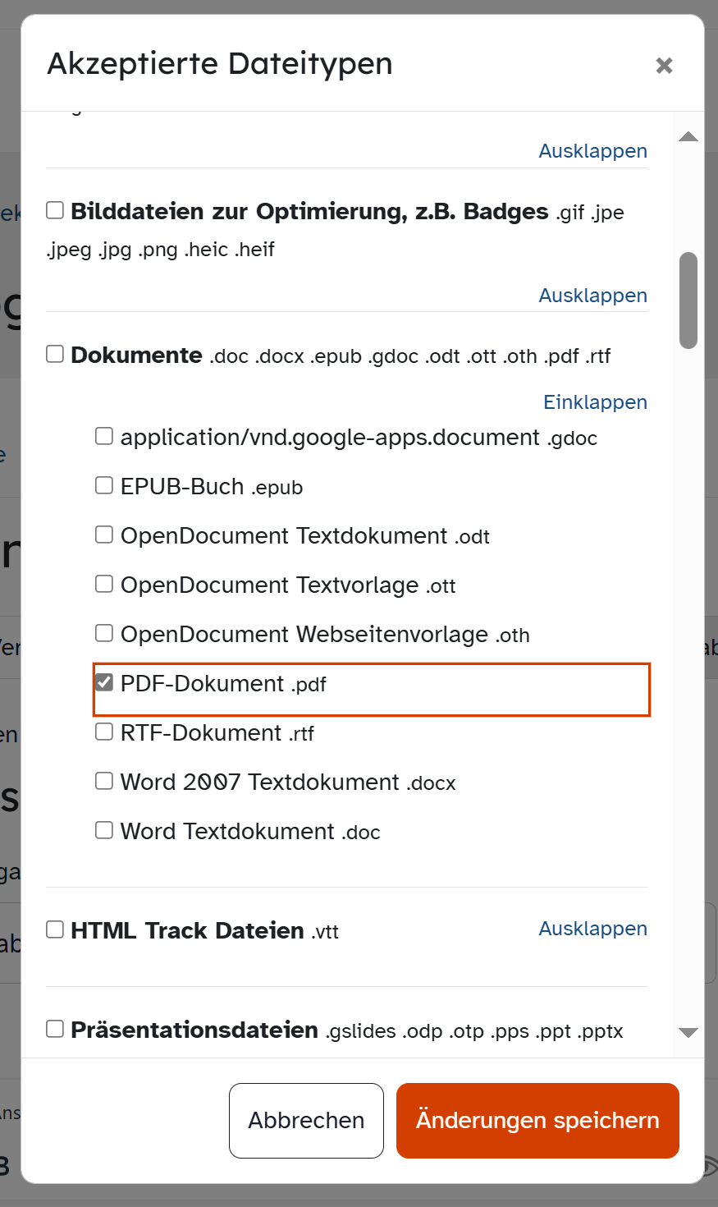Check Word 2007 Textdokument .docx
718x1207 pixels.
[104, 781]
